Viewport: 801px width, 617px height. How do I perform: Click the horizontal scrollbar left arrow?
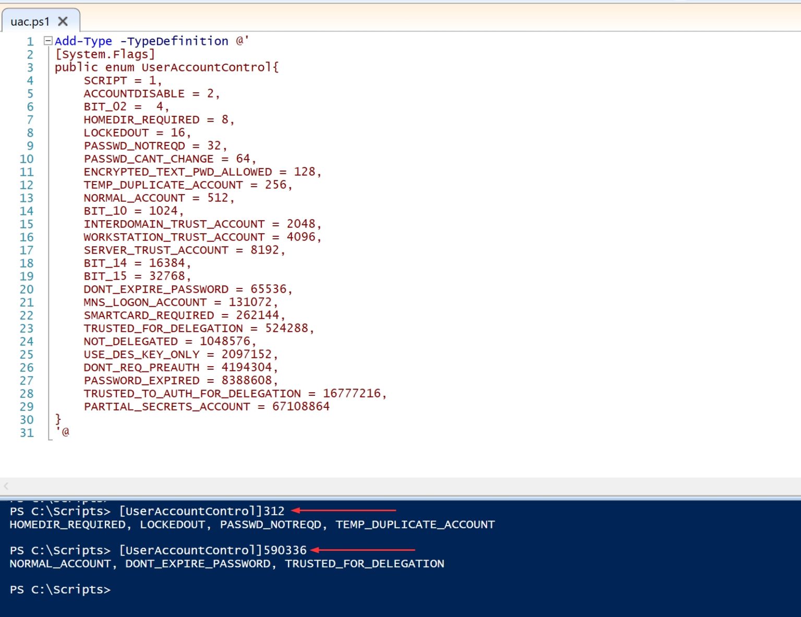[x=6, y=486]
